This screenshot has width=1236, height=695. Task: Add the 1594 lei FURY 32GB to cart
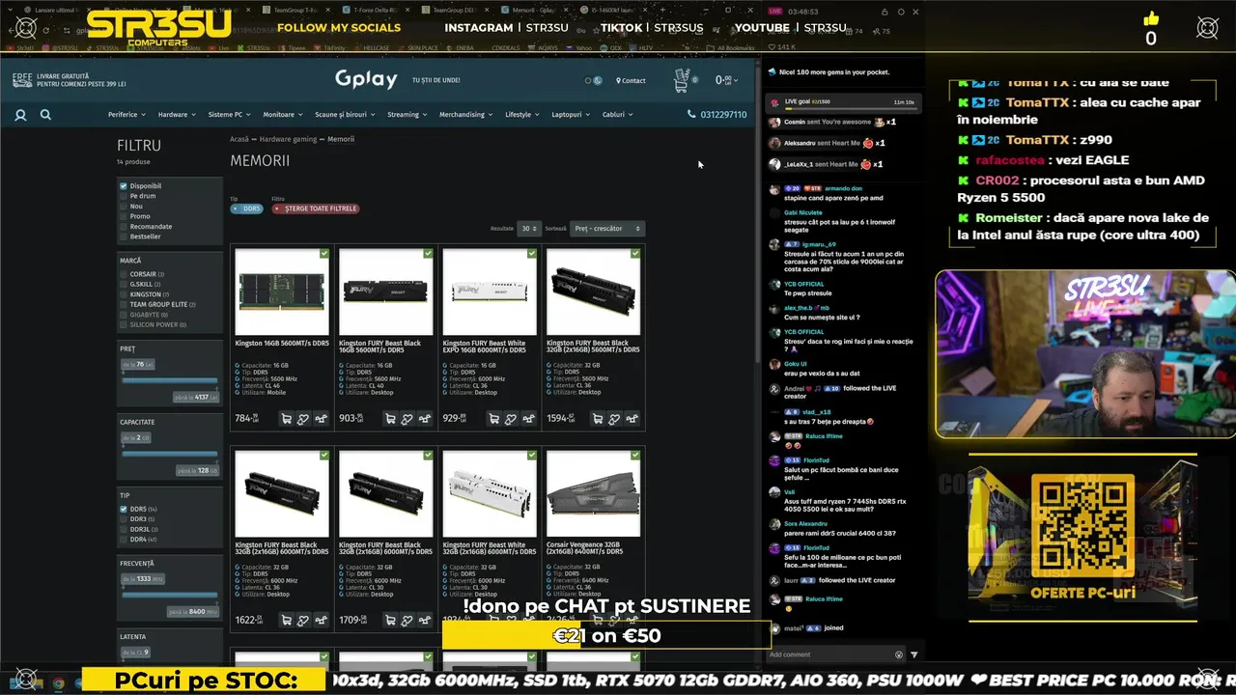(598, 419)
